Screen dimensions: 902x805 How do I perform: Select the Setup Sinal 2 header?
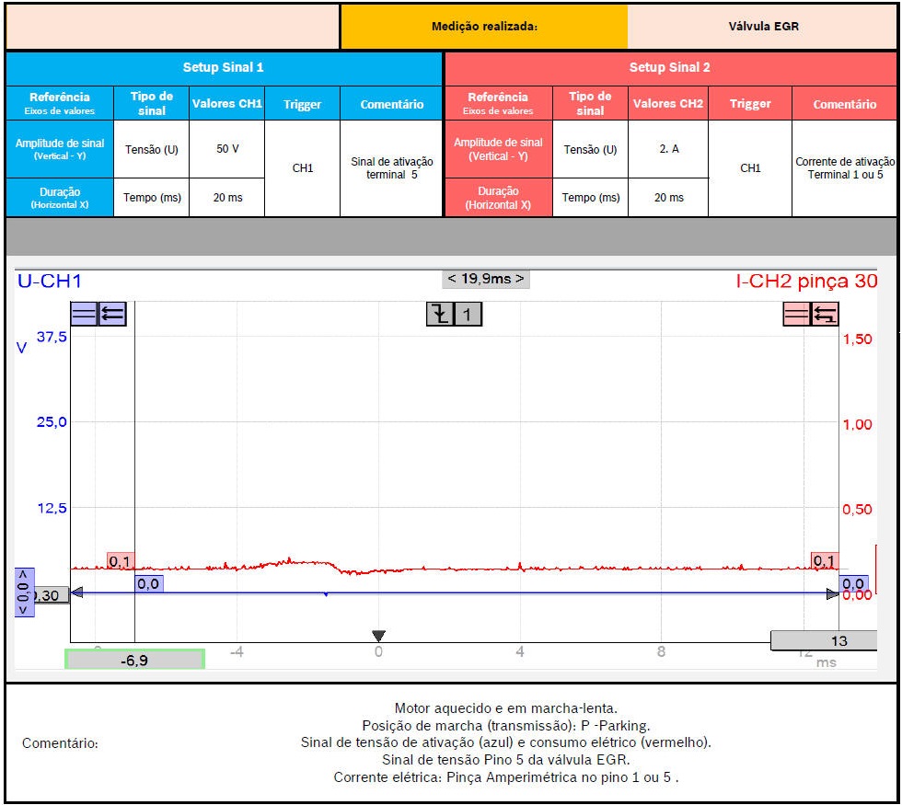(669, 68)
